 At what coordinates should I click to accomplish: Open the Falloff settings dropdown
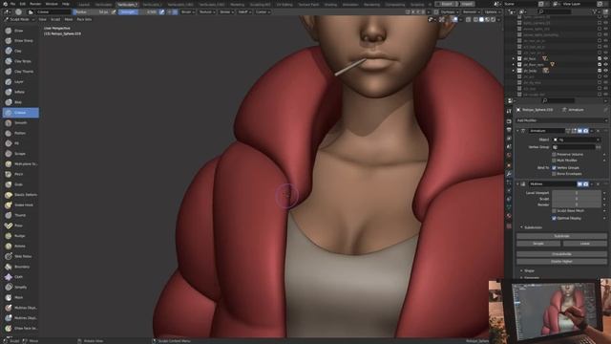coord(244,12)
